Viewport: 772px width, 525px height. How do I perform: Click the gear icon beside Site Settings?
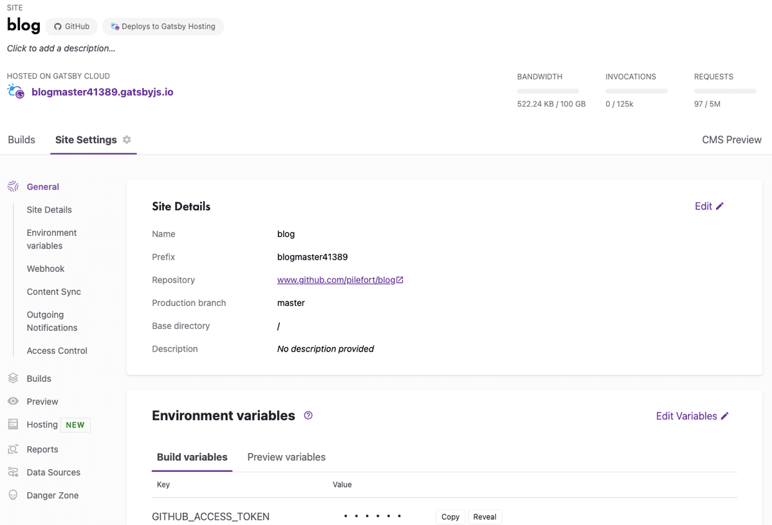click(127, 139)
